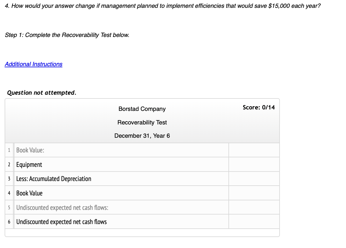Click the Borstad Company title text

click(142, 109)
